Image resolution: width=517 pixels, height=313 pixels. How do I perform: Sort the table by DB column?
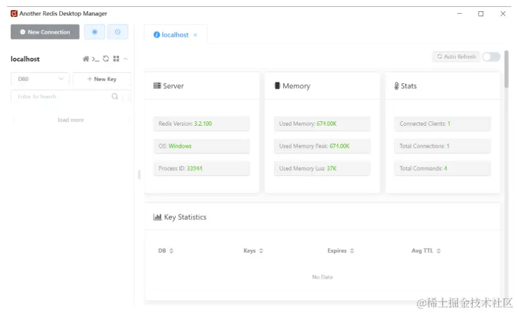click(171, 251)
